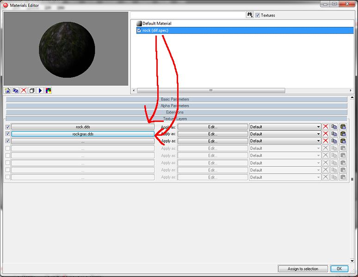Select the rock (dif.spec) material entry
Image resolution: width=358 pixels, height=277 pixels.
coord(245,30)
